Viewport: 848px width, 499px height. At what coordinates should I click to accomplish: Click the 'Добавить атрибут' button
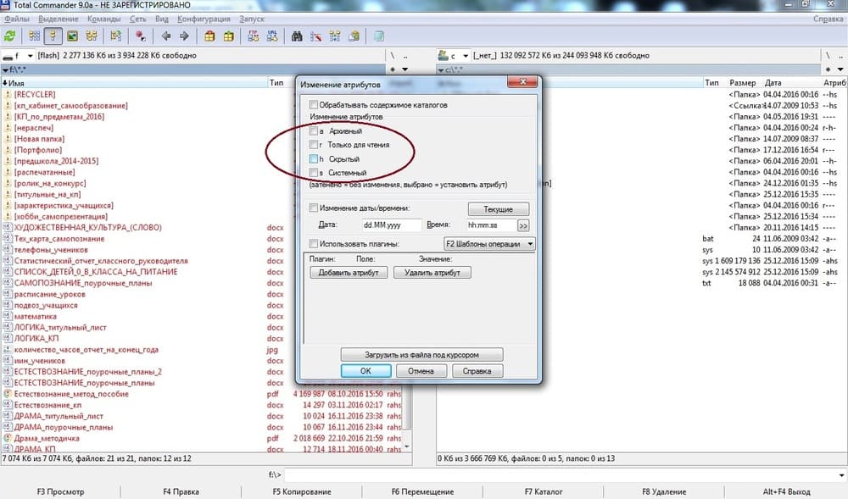coord(349,273)
